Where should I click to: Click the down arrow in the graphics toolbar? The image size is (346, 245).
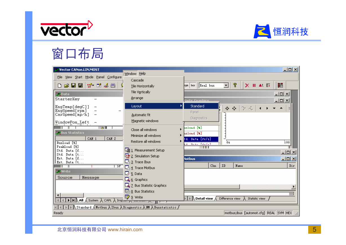pos(274,108)
